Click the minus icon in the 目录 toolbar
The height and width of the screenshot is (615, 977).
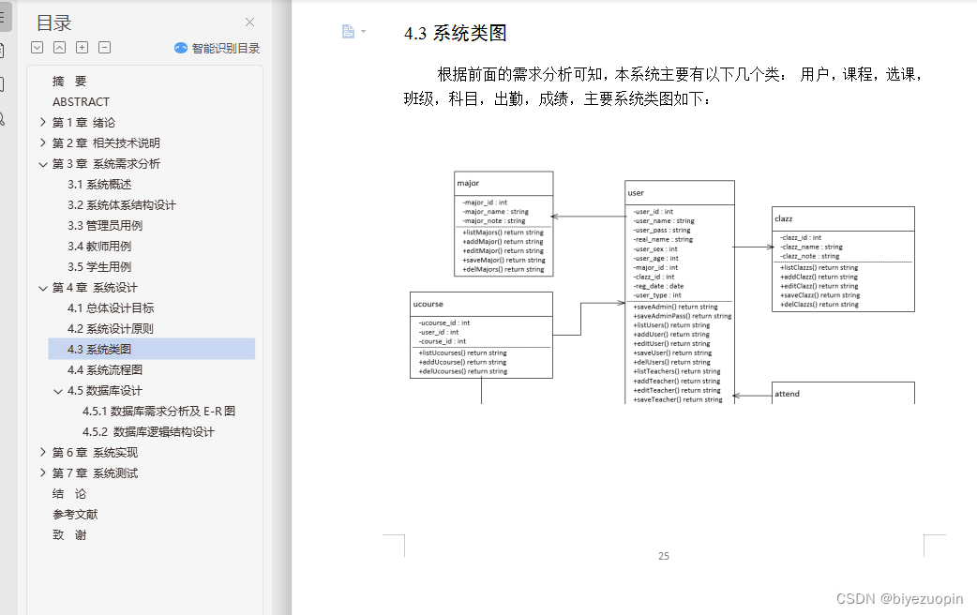(x=104, y=47)
